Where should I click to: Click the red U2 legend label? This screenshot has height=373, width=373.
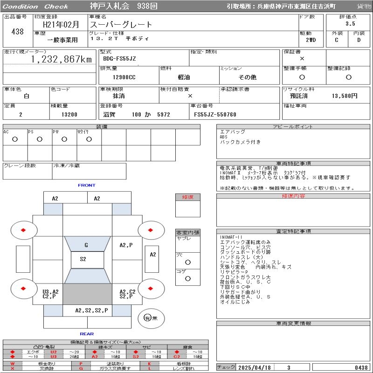pos(54,352)
